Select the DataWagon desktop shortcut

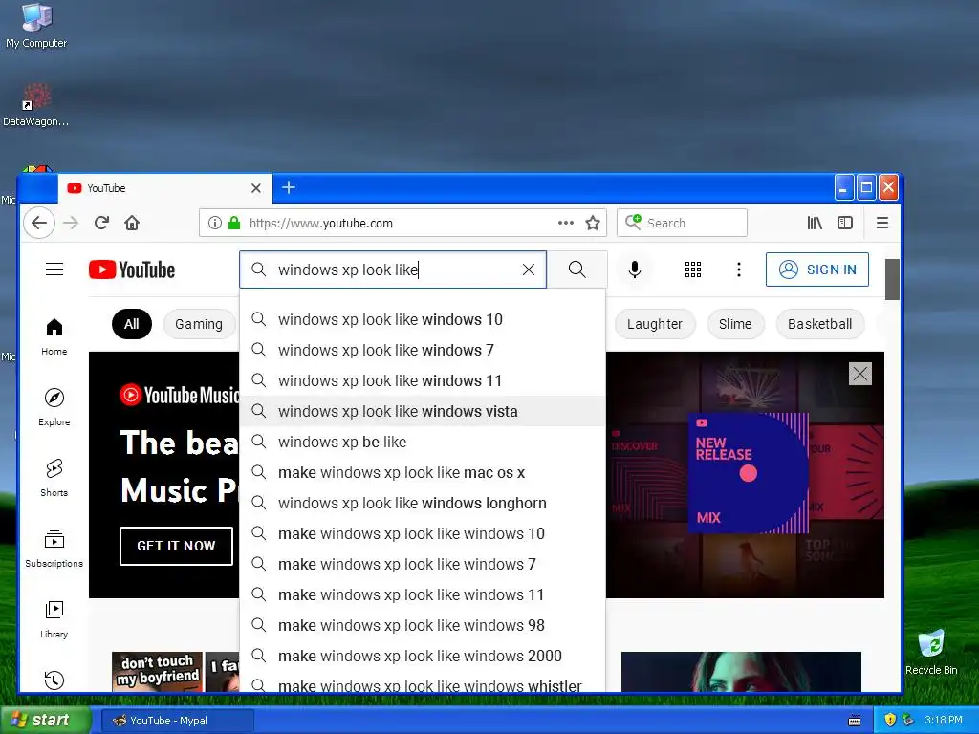pyautogui.click(x=36, y=105)
